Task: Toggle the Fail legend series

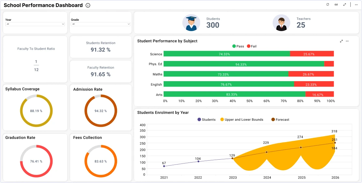Action: (251, 46)
